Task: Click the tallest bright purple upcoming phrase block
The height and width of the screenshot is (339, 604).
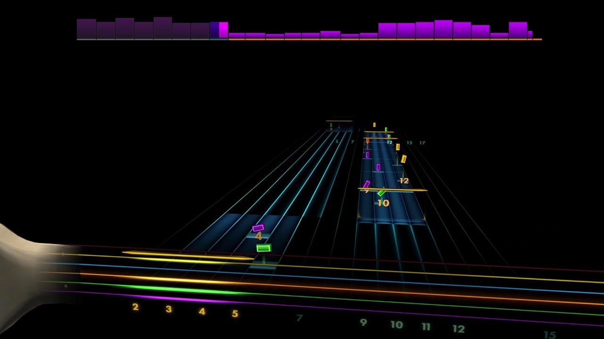Action: [x=444, y=29]
